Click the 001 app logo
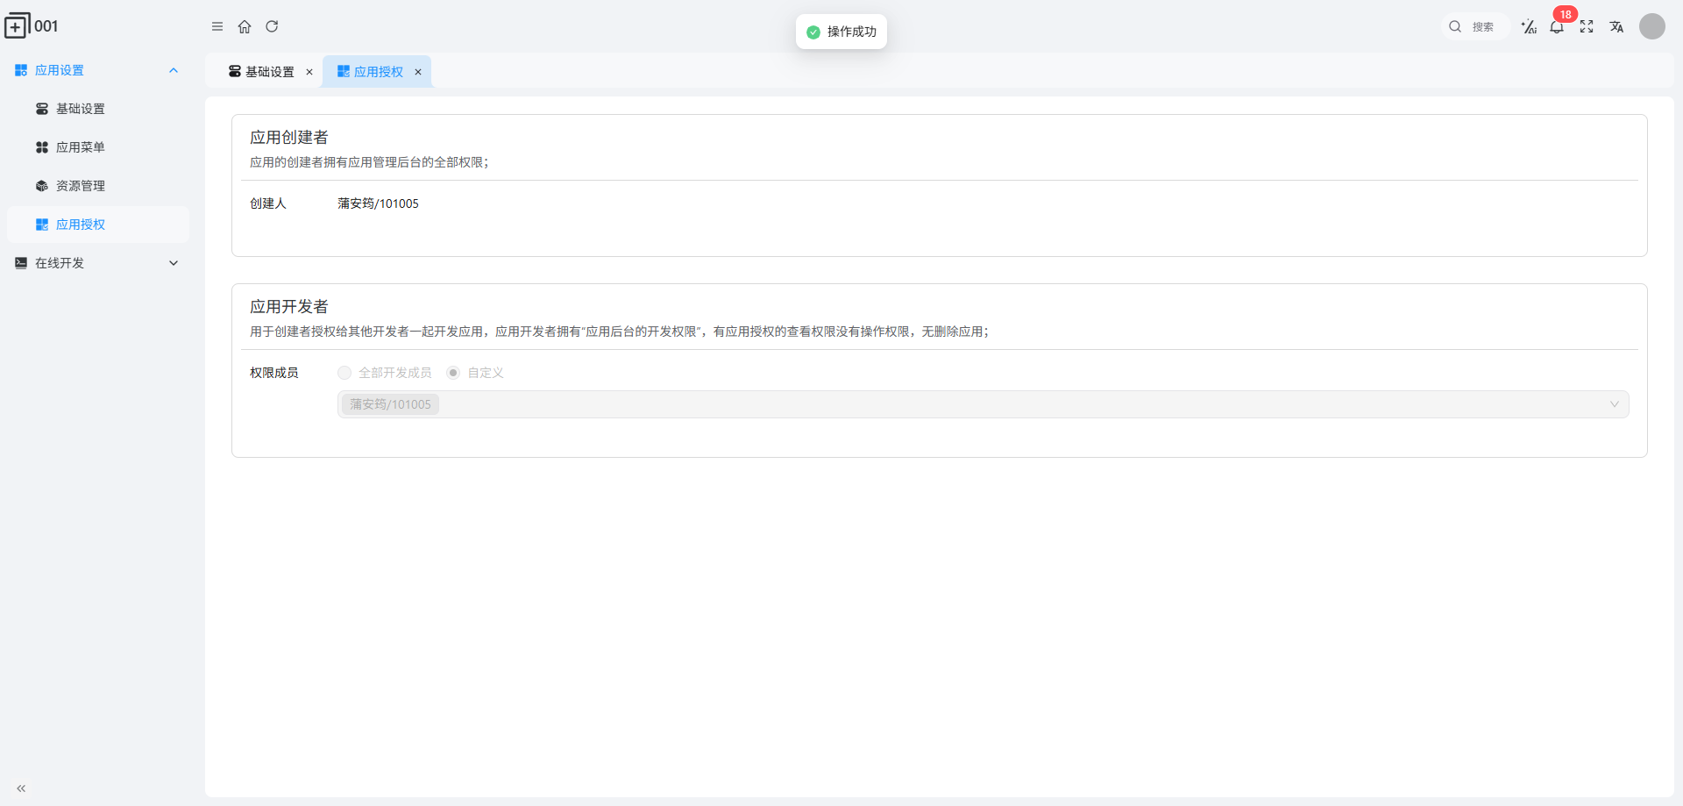The image size is (1683, 806). pyautogui.click(x=32, y=25)
